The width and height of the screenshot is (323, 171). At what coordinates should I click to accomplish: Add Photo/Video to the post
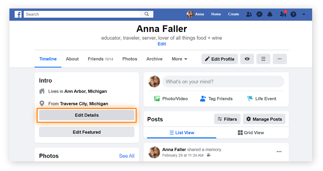tap(171, 99)
